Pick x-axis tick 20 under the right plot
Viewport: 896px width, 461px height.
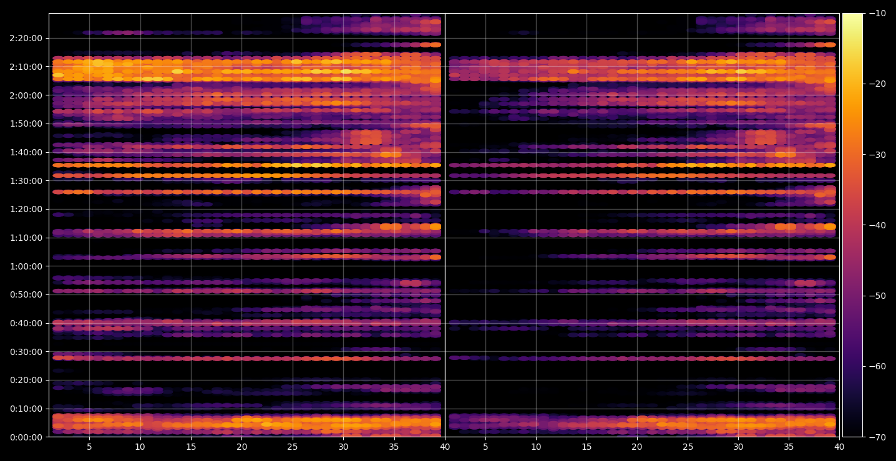pyautogui.click(x=636, y=447)
